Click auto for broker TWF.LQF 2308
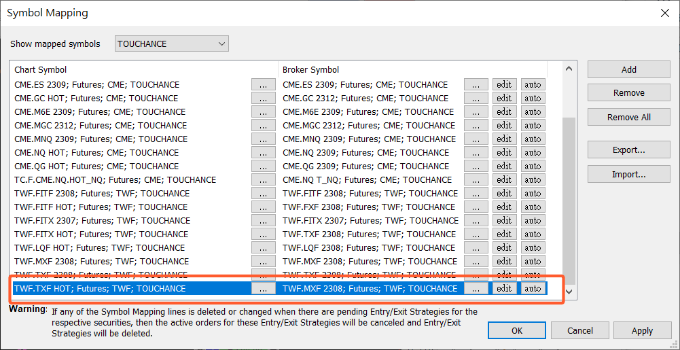 tap(533, 248)
